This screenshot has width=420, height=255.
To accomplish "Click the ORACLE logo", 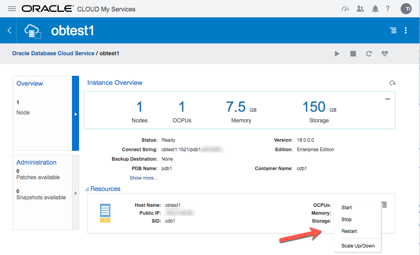I will [x=47, y=9].
